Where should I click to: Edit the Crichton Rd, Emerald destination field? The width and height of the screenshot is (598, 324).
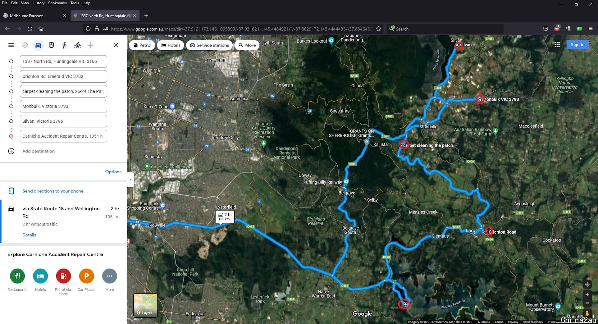click(64, 76)
